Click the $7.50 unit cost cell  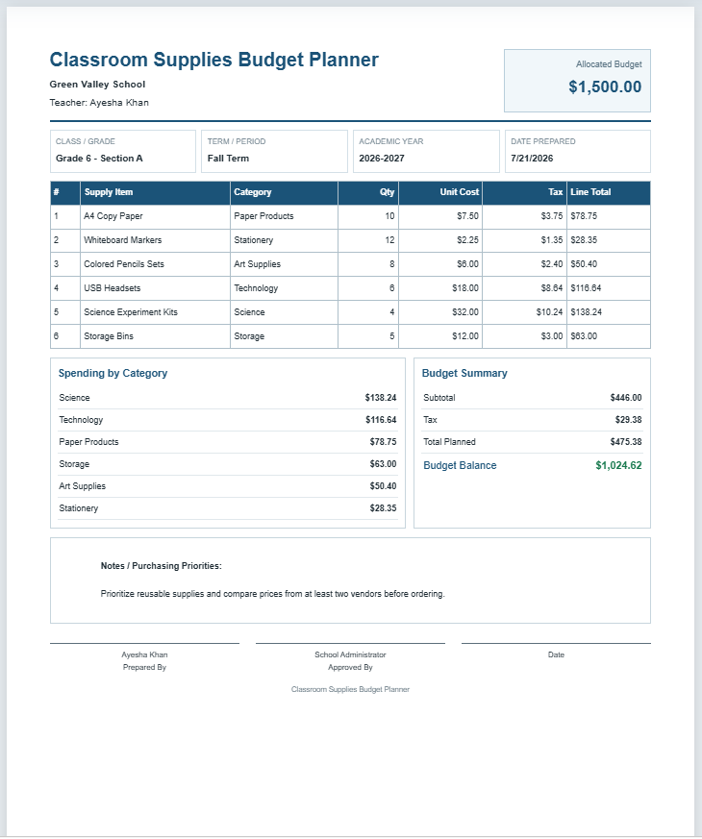click(440, 216)
